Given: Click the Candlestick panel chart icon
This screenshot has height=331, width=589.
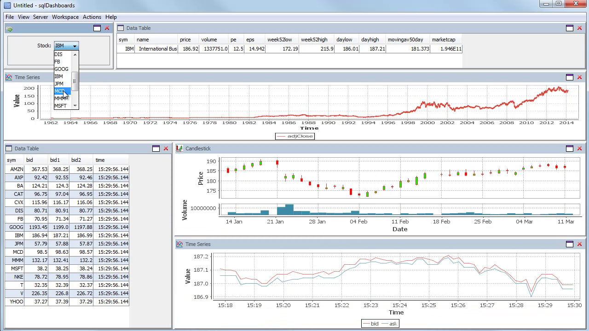Looking at the screenshot, I should pos(179,148).
